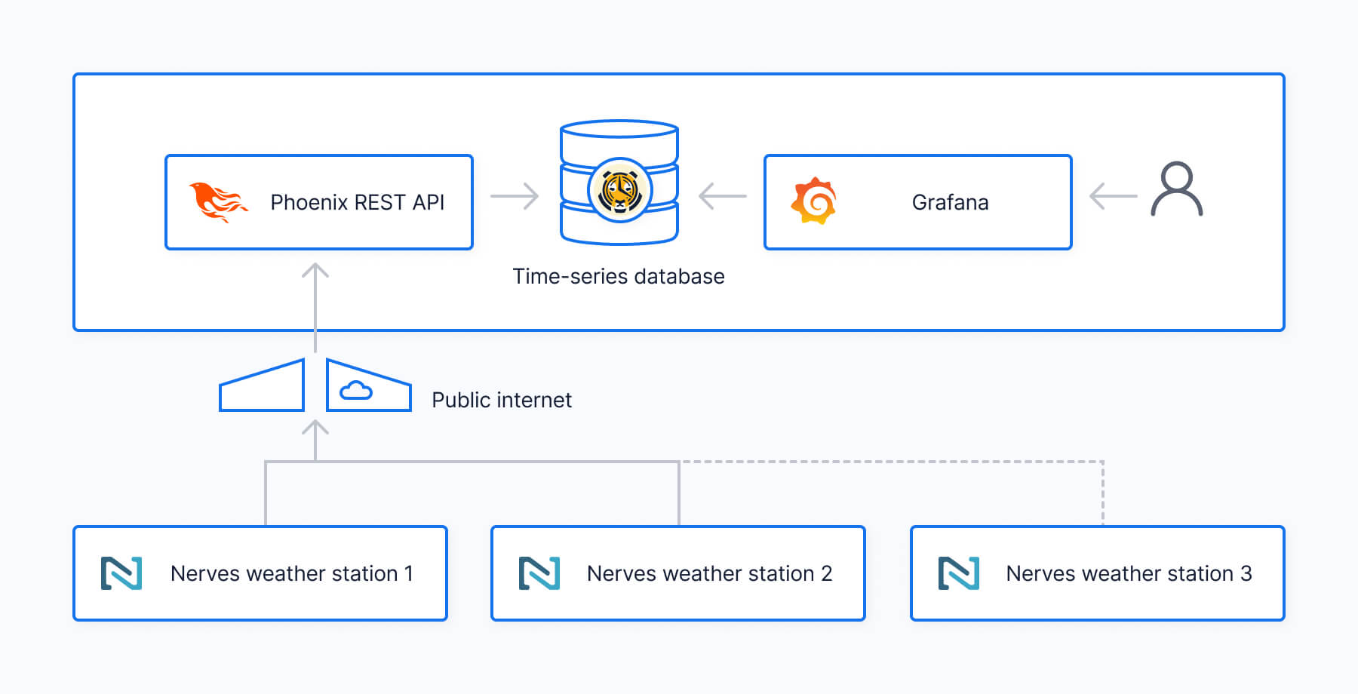Screen dimensions: 1358x694
Task: Click the Phoenix firebird logo icon
Action: tap(217, 202)
